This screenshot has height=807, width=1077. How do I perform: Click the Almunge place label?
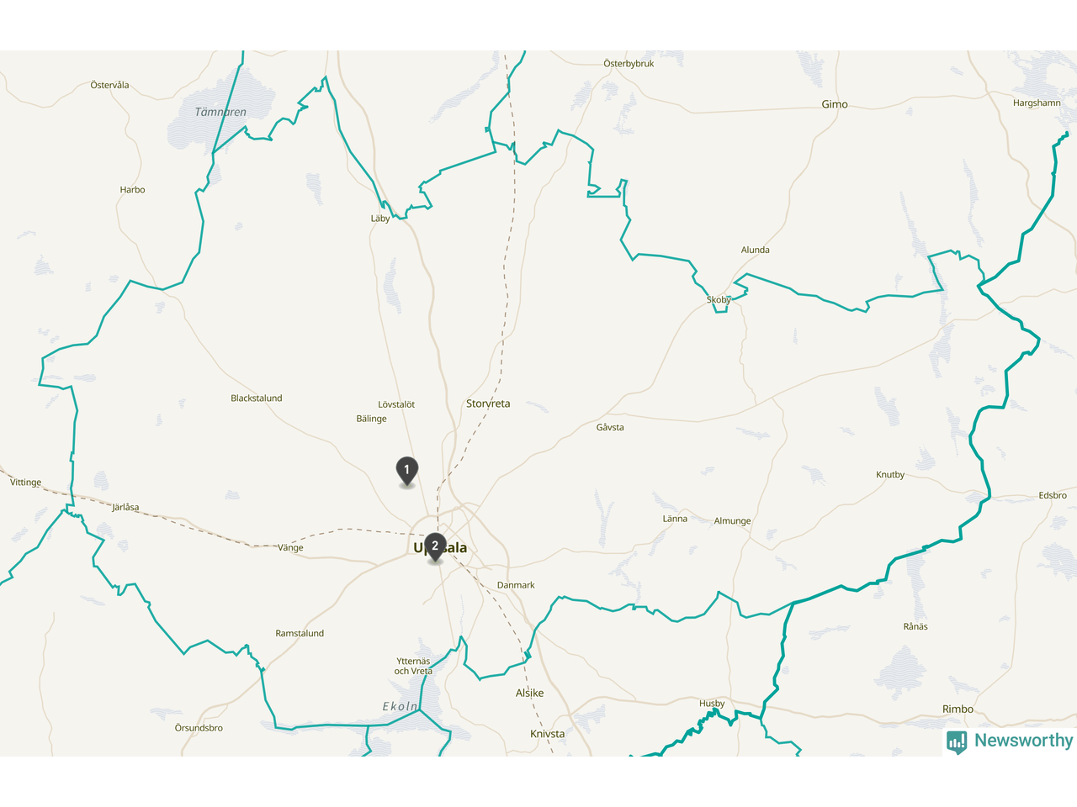point(732,521)
